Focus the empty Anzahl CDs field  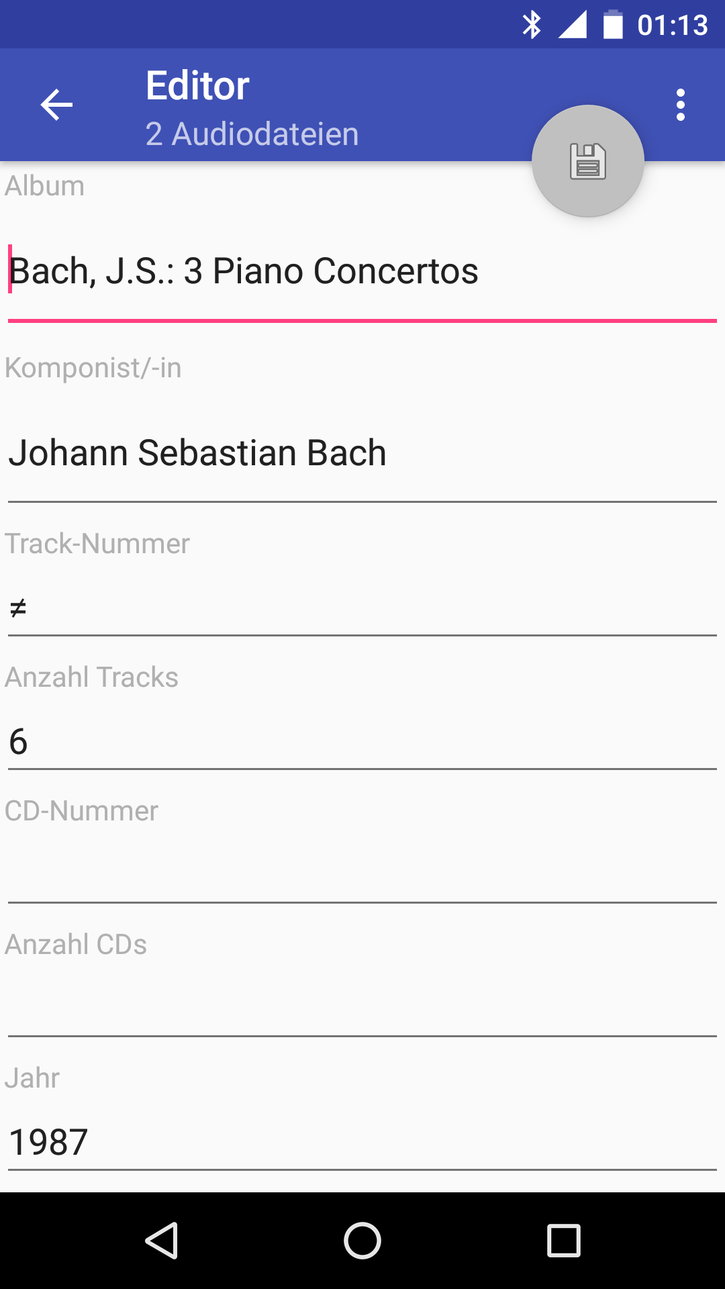pos(362,1007)
